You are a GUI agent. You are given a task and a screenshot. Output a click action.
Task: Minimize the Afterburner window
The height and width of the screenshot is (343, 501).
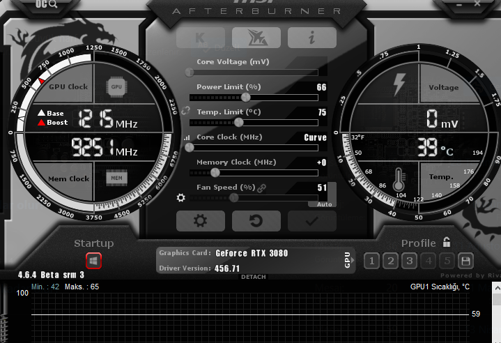tap(458, 4)
